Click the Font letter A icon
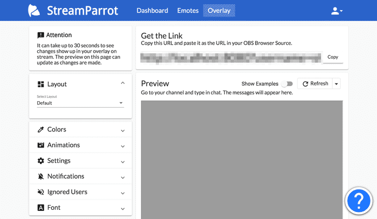The image size is (377, 219). [40, 208]
